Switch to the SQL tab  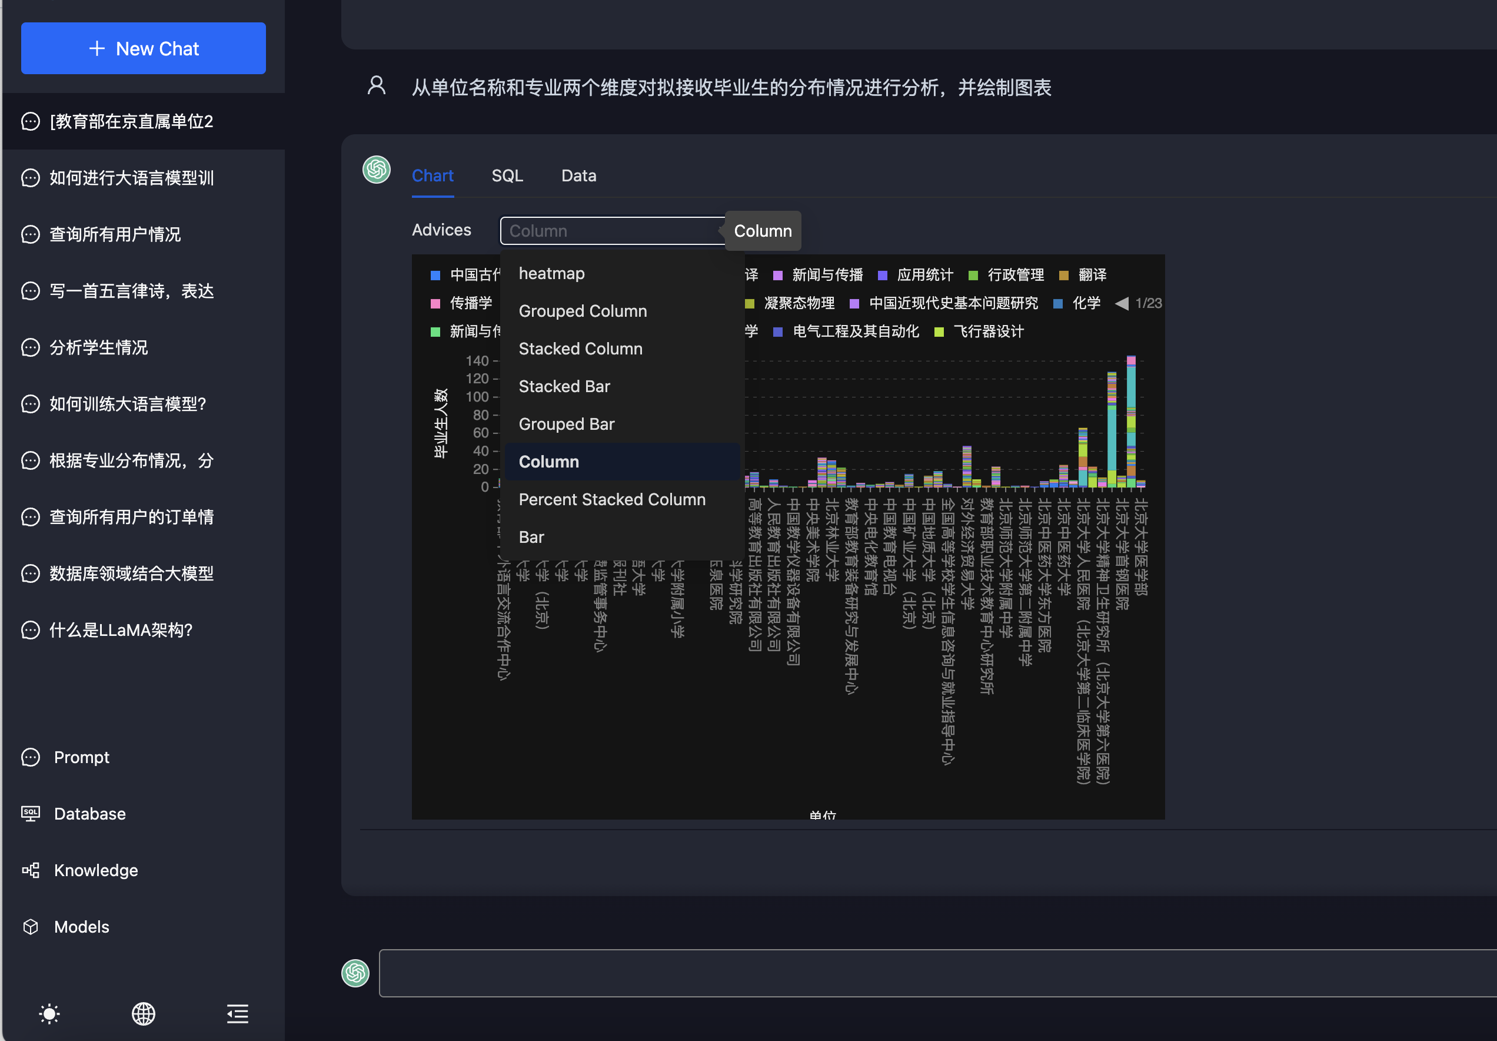coord(508,175)
